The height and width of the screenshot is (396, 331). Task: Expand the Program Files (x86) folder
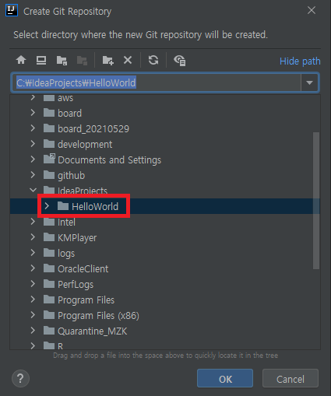pos(33,315)
